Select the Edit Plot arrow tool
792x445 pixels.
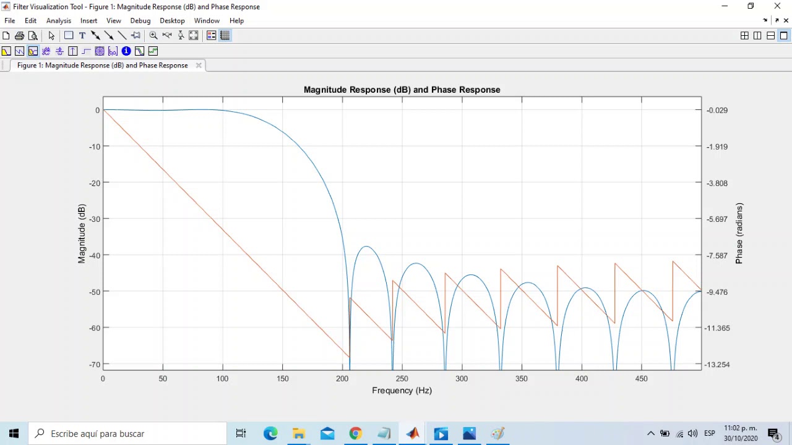[51, 36]
